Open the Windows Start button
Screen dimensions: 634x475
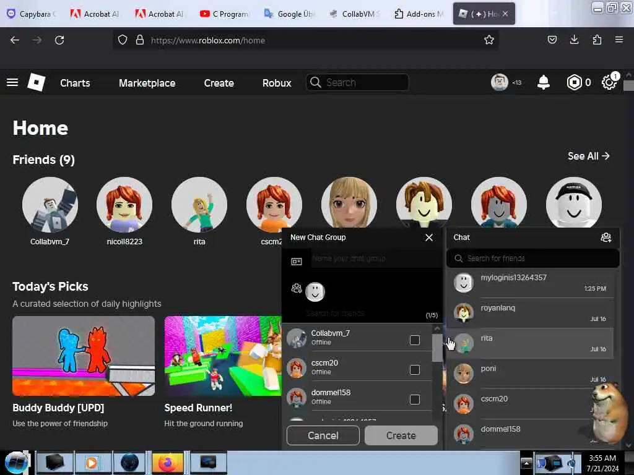16,463
